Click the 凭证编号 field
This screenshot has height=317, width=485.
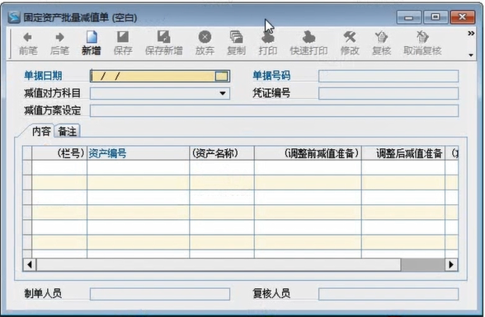(x=388, y=93)
